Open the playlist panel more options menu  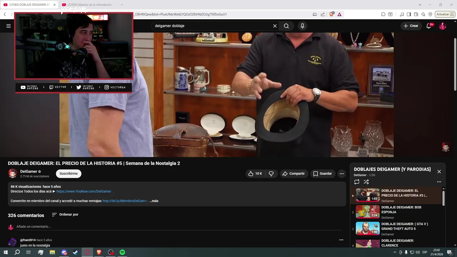[439, 182]
